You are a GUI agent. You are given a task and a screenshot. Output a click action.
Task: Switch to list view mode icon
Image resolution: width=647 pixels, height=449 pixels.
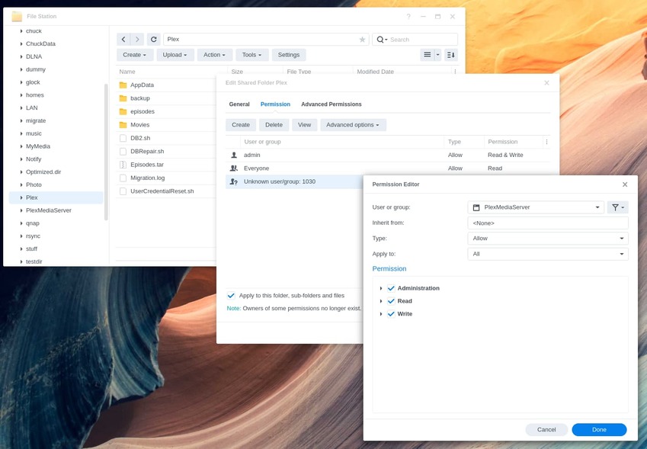(x=428, y=55)
